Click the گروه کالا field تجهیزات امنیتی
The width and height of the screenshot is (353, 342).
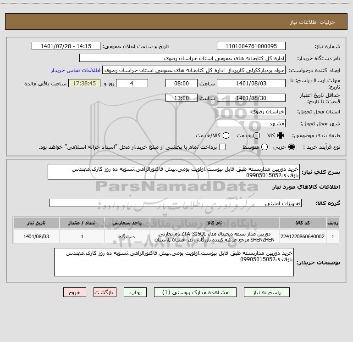tap(176, 203)
